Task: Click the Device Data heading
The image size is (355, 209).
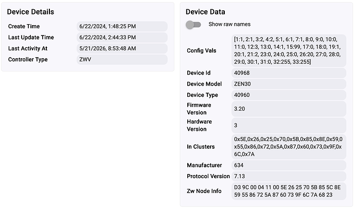Action: pos(205,12)
